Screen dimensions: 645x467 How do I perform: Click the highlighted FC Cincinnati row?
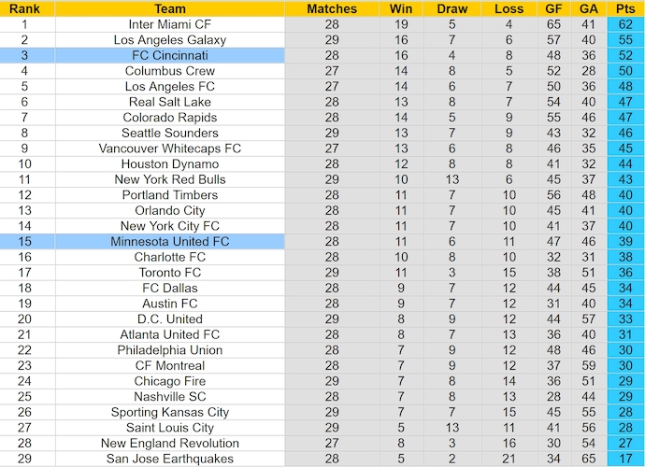(322, 55)
